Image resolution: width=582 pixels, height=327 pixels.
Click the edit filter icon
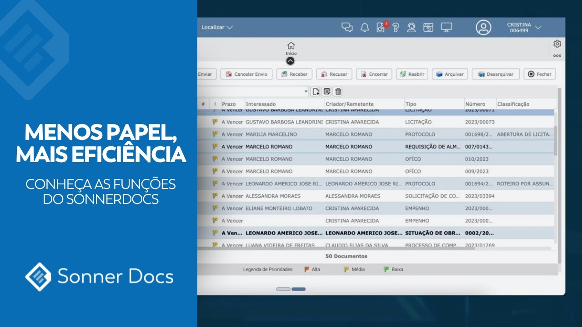(326, 92)
